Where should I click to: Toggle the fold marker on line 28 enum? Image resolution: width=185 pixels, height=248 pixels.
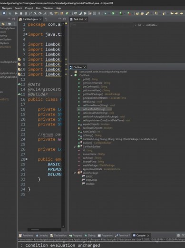[27, 159]
